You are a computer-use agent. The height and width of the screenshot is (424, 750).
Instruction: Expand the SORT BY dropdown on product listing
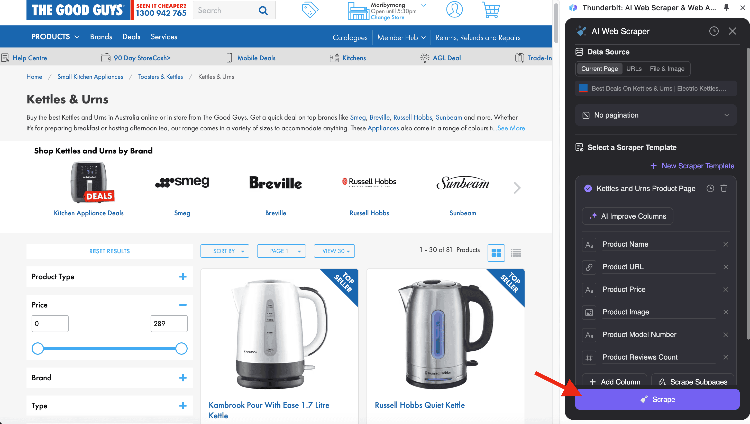[x=225, y=251]
